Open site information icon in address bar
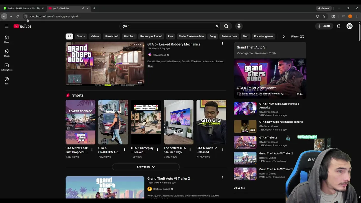Screen dimensions: 361x203 tap(25, 16)
